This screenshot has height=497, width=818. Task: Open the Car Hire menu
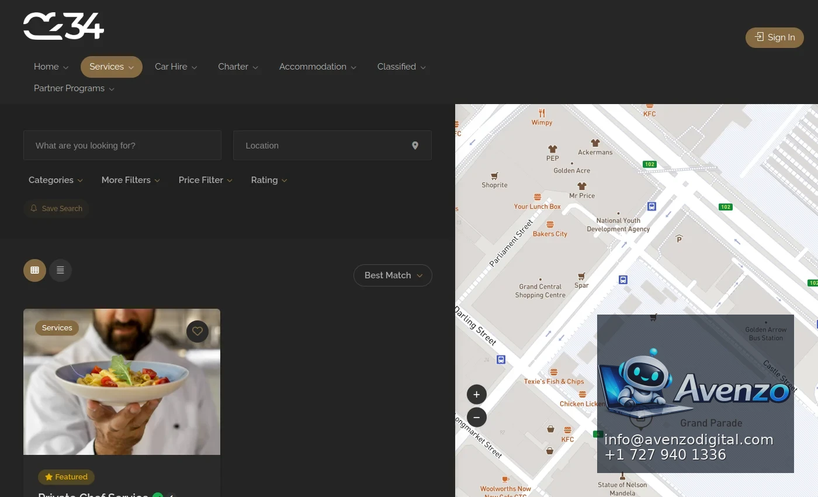(176, 67)
